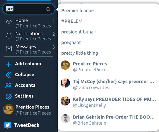Viewport: 159px width, 132px height.
Task: Click the Prentice Pieces sidebar profile avatar
Action: [x=8, y=109]
